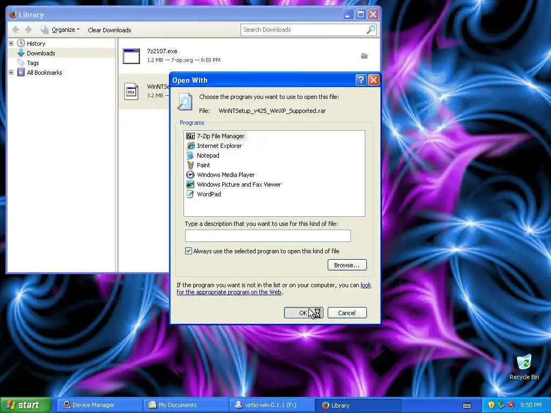Viewport: 551px width, 413px height.
Task: Click the yellow security shield tray icon
Action: click(x=491, y=405)
